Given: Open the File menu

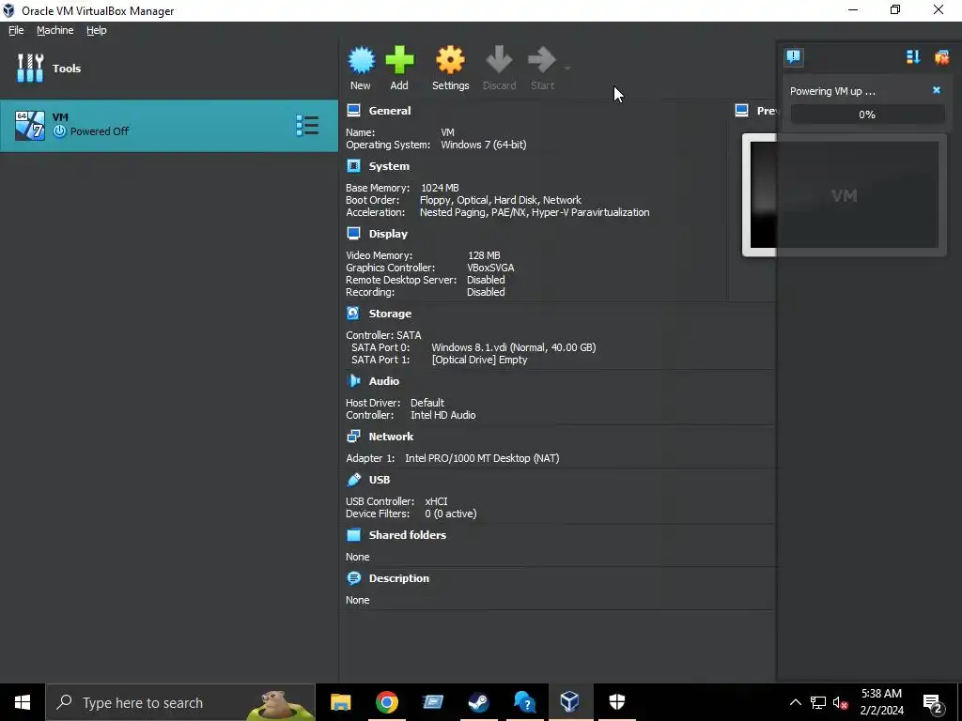Looking at the screenshot, I should tap(16, 30).
